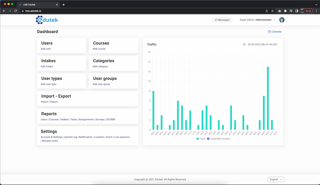Select the LMS Edutek browser tab
Viewport: 320px width, 185px height.
tap(37, 4)
